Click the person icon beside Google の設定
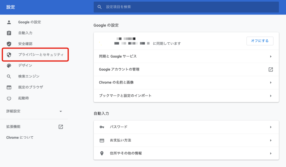This screenshot has width=286, height=167. (9, 22)
